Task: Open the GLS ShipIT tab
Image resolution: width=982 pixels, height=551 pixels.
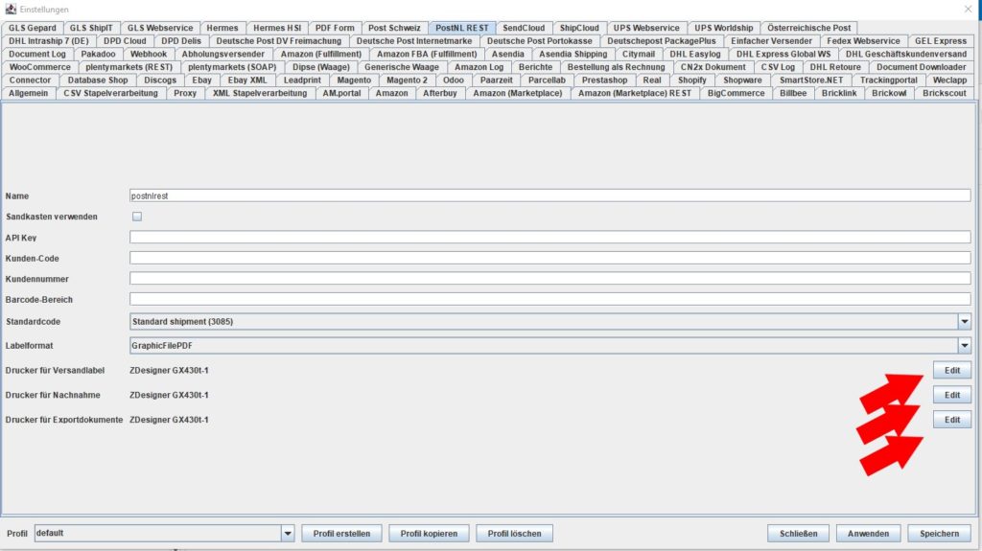Action: coord(91,28)
